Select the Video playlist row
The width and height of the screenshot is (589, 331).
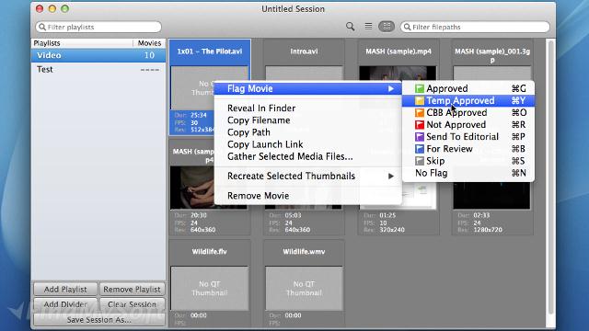click(x=98, y=55)
